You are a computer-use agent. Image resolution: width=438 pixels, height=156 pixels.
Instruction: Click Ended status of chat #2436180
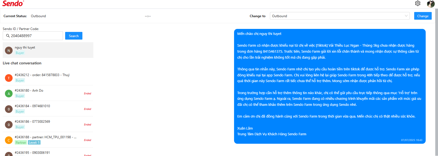88,94
